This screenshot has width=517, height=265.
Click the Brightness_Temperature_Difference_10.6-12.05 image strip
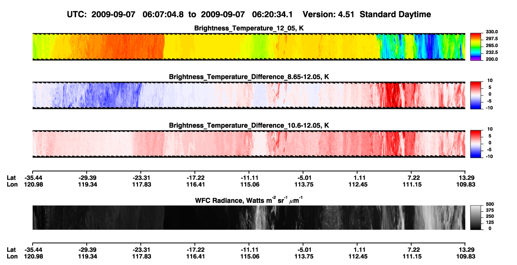[249, 144]
